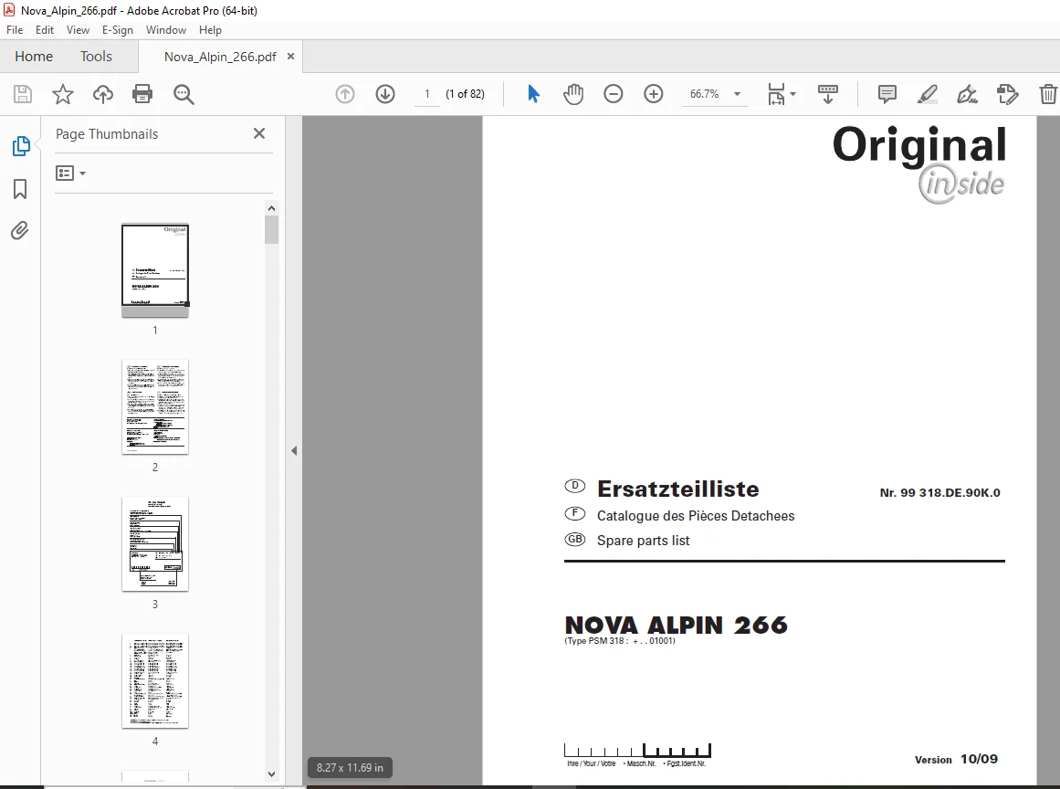Close the Page Thumbnails panel
This screenshot has width=1060, height=789.
coord(259,134)
